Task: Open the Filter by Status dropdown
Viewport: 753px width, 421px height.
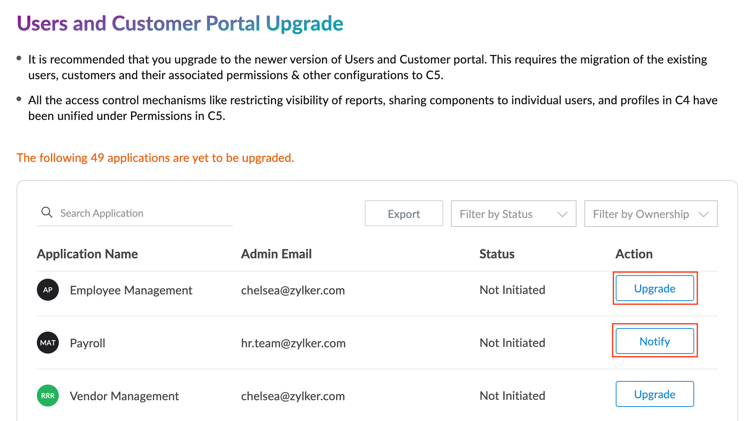Action: tap(513, 214)
